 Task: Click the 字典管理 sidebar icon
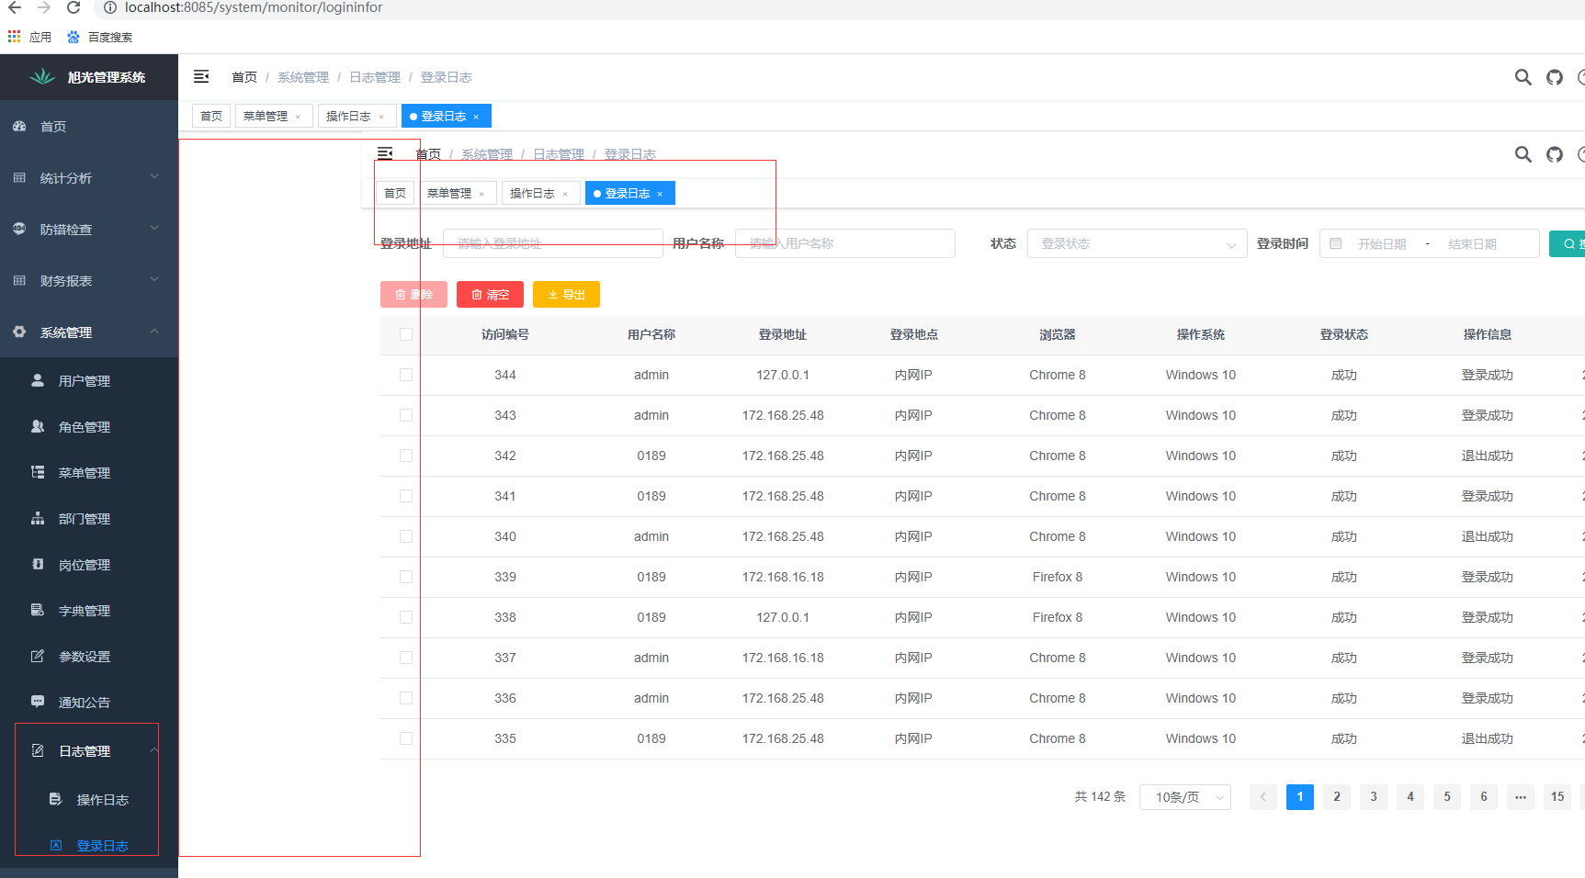(38, 610)
